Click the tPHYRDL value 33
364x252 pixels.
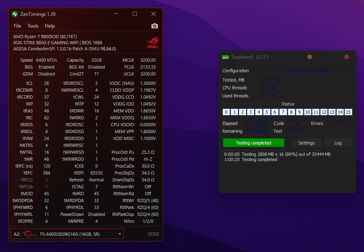coord(96,207)
